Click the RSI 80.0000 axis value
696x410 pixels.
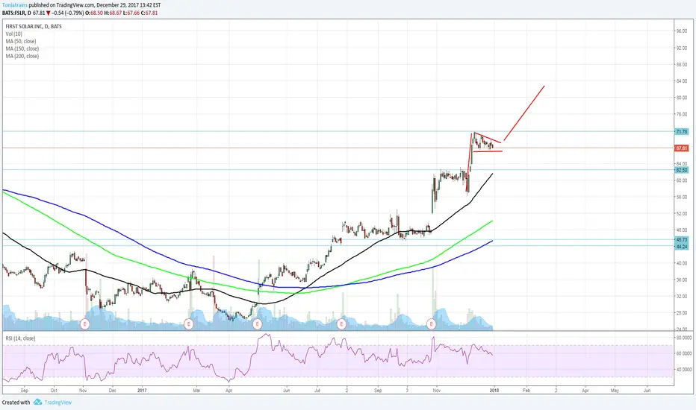point(683,337)
